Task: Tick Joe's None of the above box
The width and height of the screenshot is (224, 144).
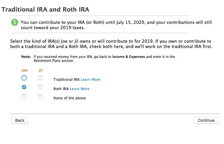Action: [24, 97]
